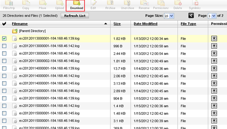Sort by File Type column header
The image size is (227, 129).
pos(188,24)
